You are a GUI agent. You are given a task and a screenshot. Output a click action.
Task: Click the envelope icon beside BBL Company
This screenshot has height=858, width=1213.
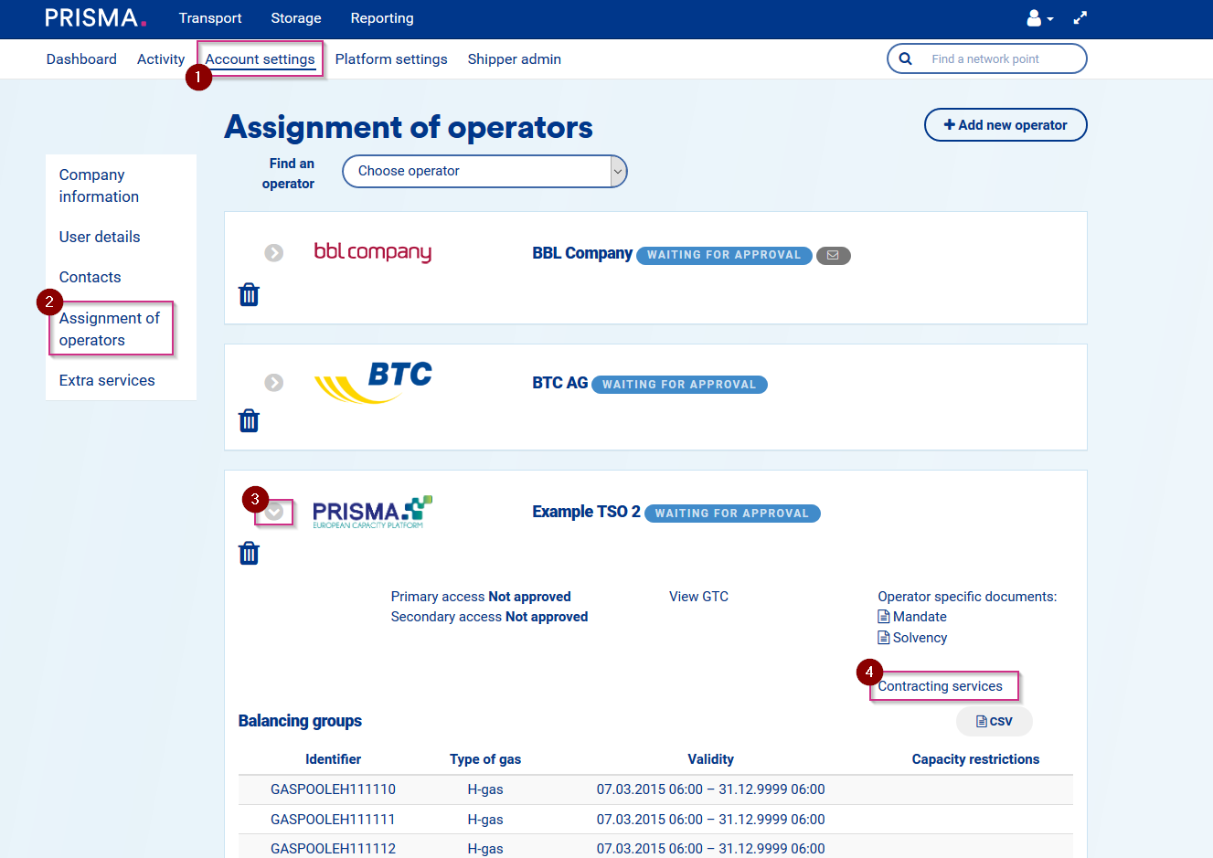click(x=833, y=256)
